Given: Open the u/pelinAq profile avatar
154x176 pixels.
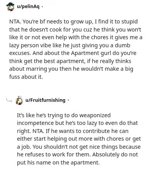Looking at the screenshot, I should 10,7.
